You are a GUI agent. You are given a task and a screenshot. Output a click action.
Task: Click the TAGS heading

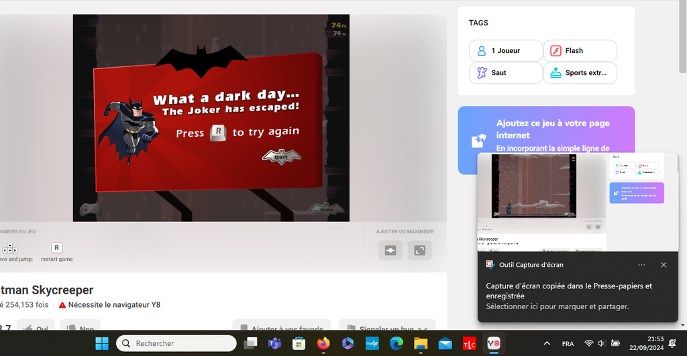tap(478, 23)
